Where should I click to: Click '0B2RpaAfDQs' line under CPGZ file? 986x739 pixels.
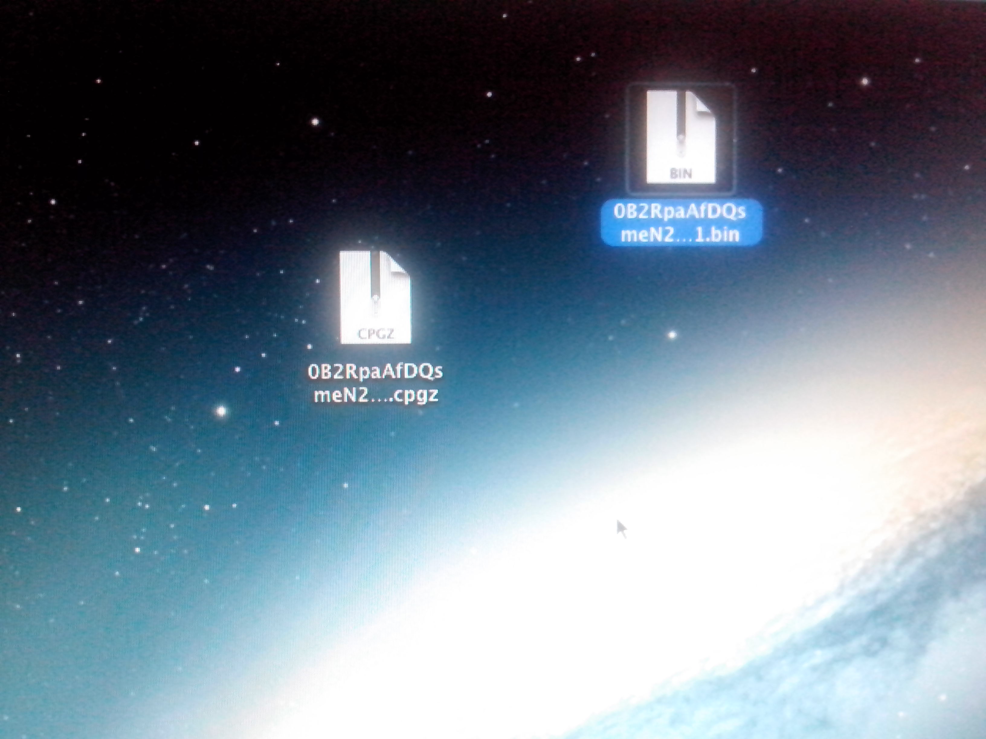pyautogui.click(x=375, y=372)
